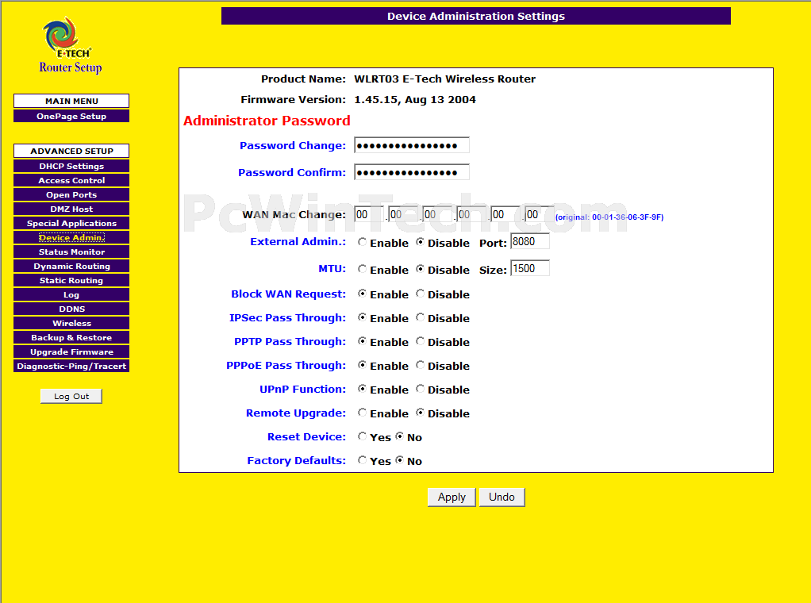Image resolution: width=811 pixels, height=603 pixels.
Task: Click the MAIN MENU header
Action: (x=71, y=101)
